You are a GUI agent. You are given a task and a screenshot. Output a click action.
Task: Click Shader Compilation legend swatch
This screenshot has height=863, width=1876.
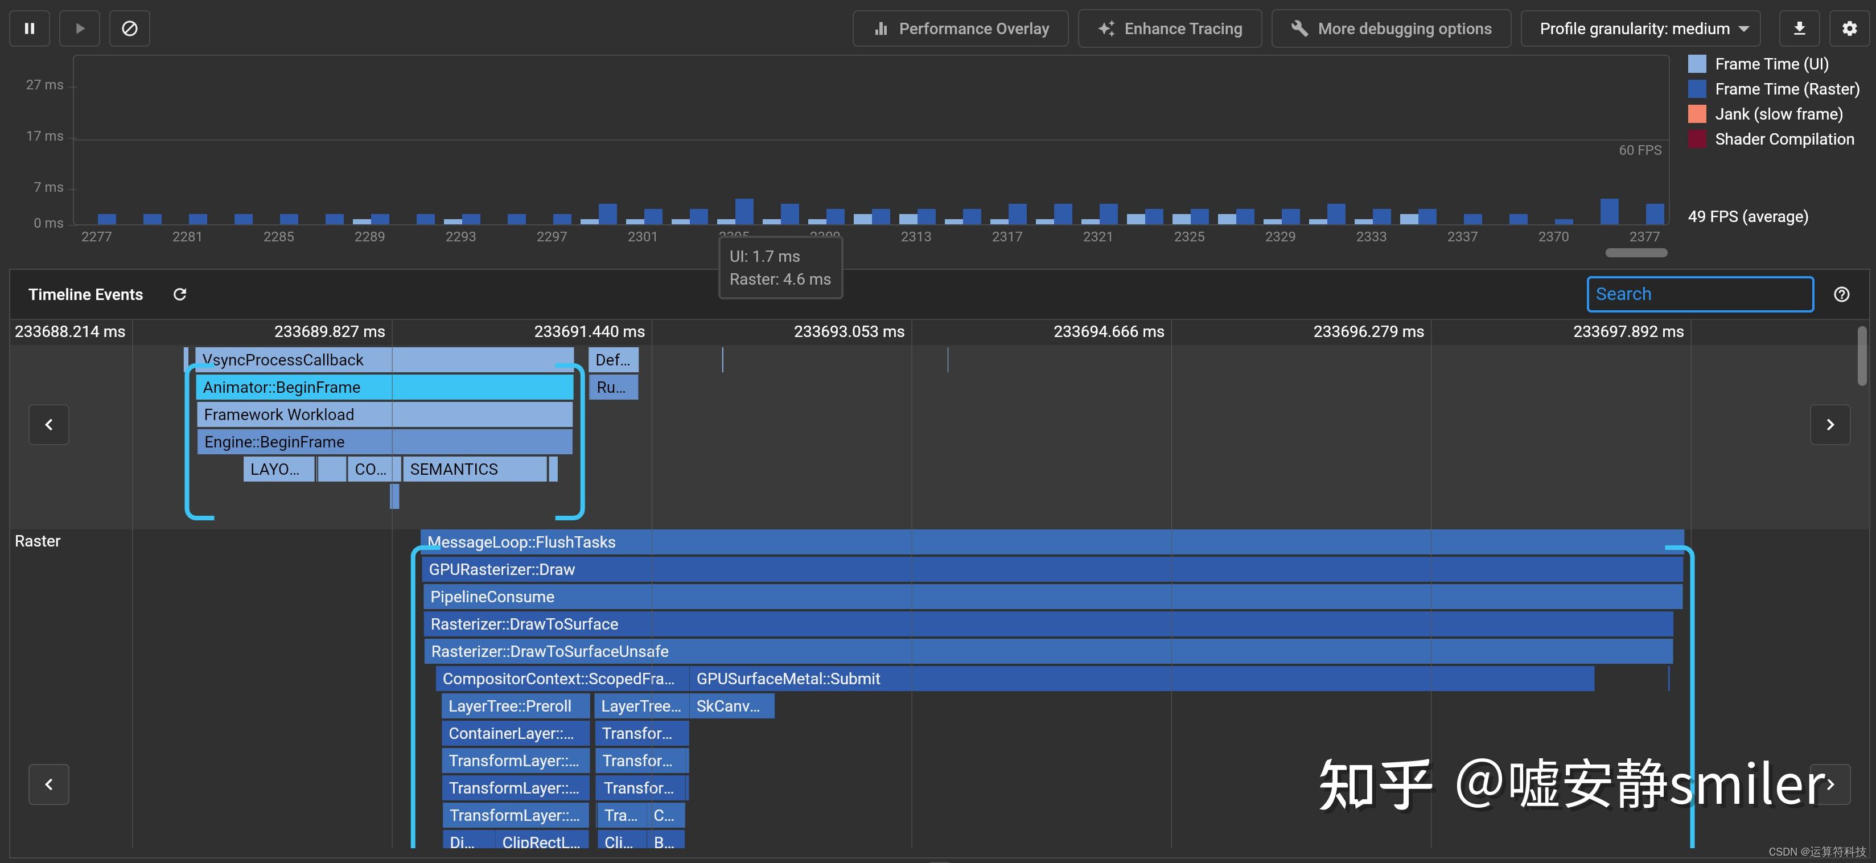(1697, 139)
